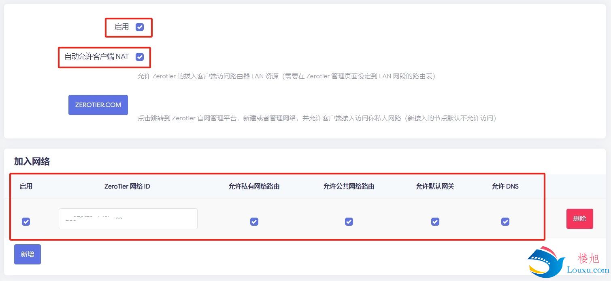Screen dimensions: 611x281
Task: Open the ZEROTIER.COM management site button
Action: [98, 105]
